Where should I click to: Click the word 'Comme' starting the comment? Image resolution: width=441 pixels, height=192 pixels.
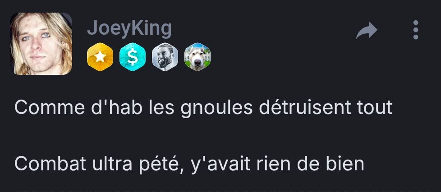point(50,108)
